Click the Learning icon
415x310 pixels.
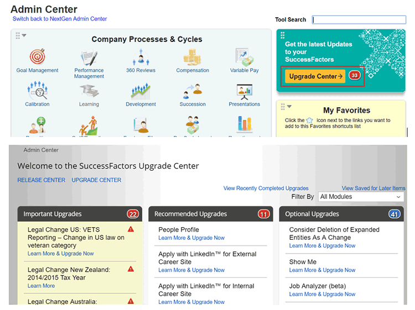click(x=89, y=91)
